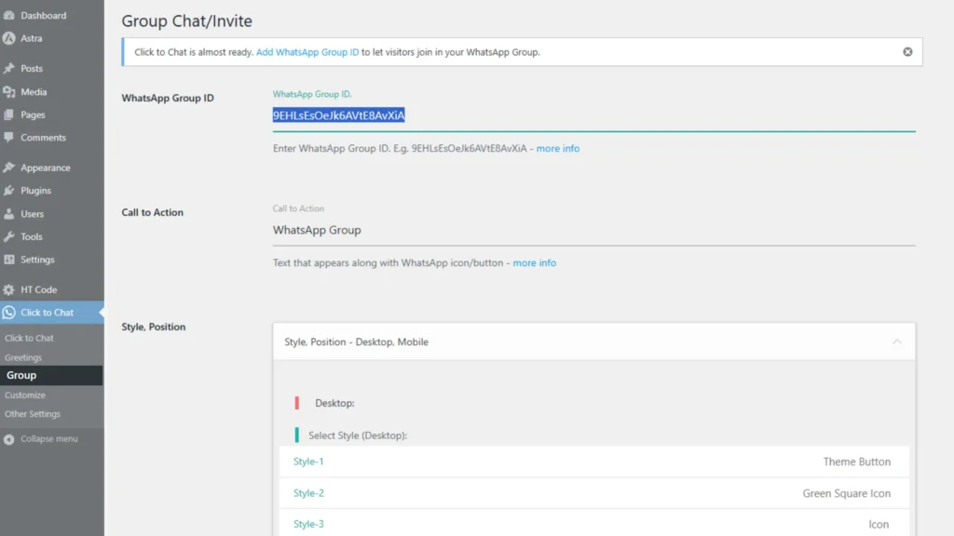Open the Plugins icon in sidebar
This screenshot has height=536, width=954.
9,191
